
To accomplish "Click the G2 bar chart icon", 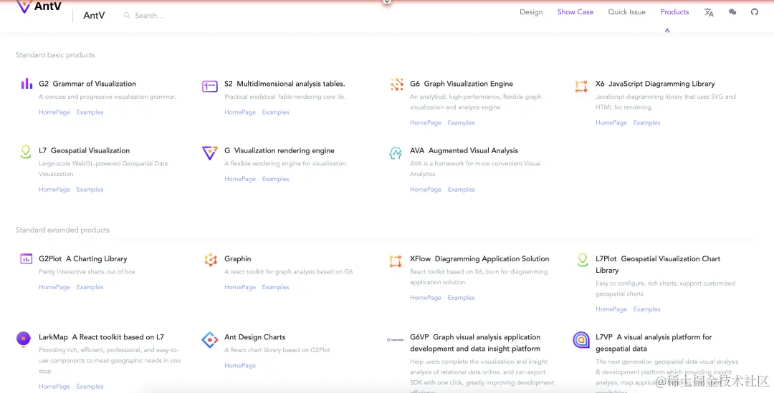I will pos(27,84).
